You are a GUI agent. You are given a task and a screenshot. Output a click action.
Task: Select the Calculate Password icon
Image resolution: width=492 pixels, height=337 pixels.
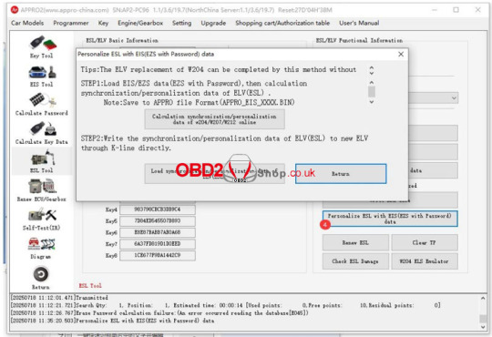click(x=42, y=105)
